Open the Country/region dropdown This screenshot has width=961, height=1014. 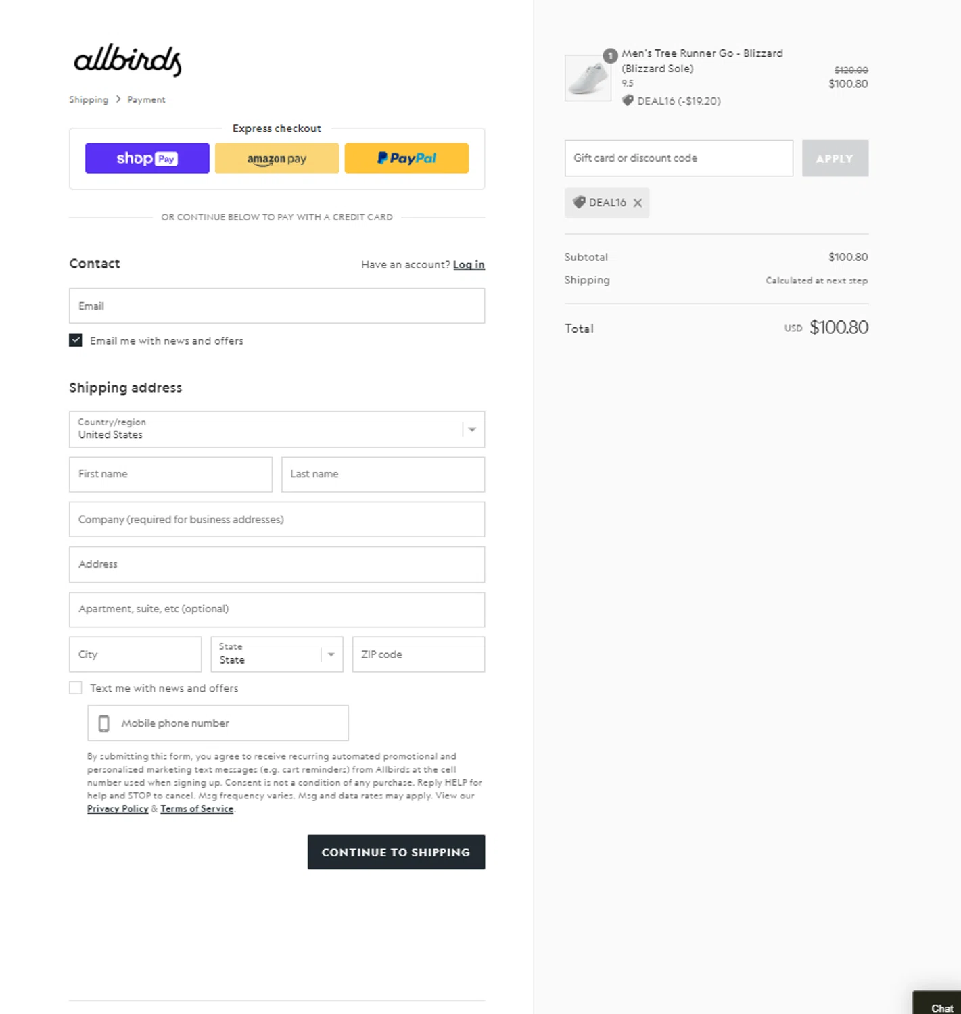[277, 429]
